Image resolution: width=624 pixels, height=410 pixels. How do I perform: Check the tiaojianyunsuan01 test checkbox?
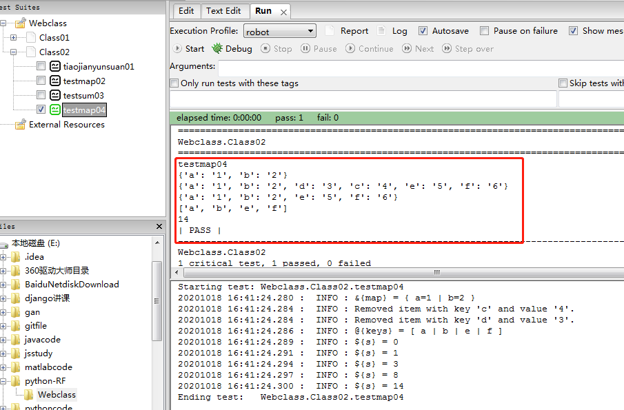[41, 65]
